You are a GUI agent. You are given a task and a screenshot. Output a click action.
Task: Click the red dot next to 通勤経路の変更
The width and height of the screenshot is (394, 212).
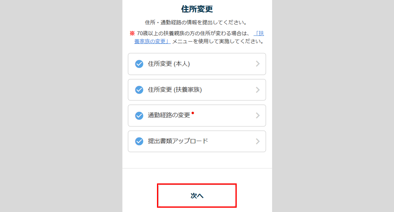point(193,113)
